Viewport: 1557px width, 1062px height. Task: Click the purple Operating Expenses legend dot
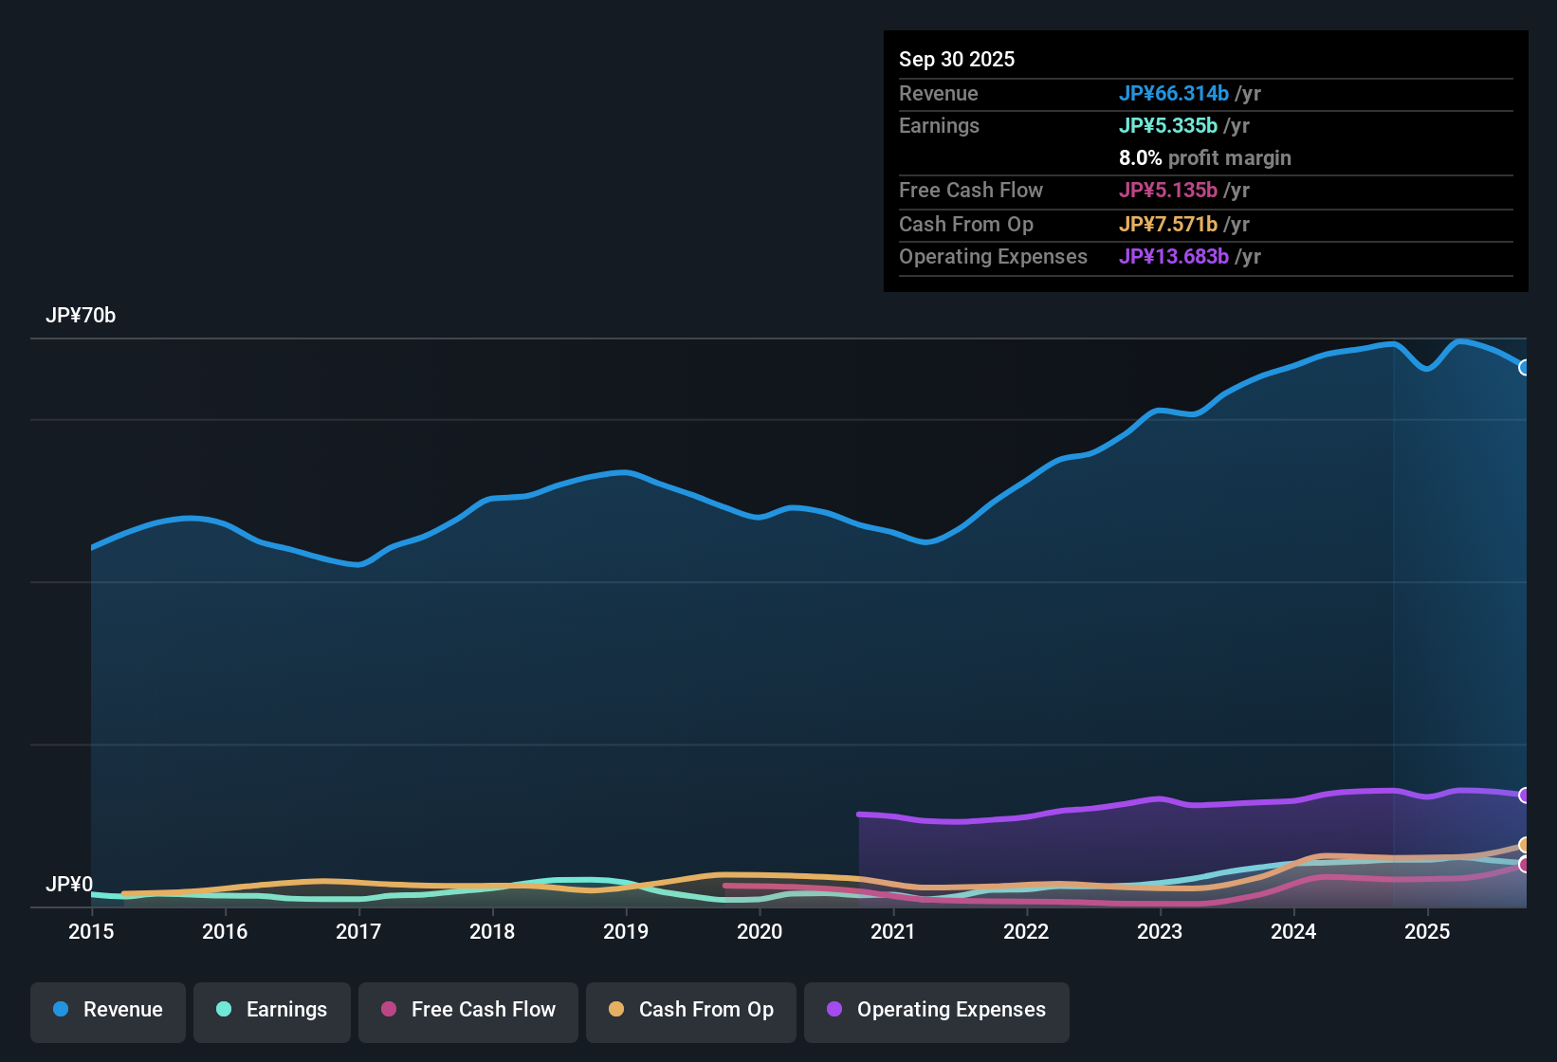pos(834,1010)
